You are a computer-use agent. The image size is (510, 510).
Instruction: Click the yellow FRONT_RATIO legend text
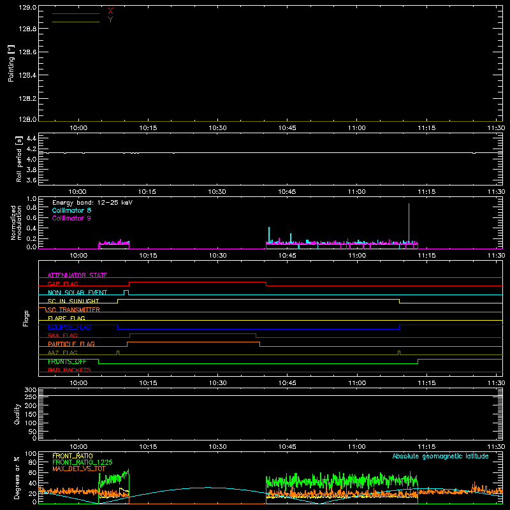tap(73, 456)
